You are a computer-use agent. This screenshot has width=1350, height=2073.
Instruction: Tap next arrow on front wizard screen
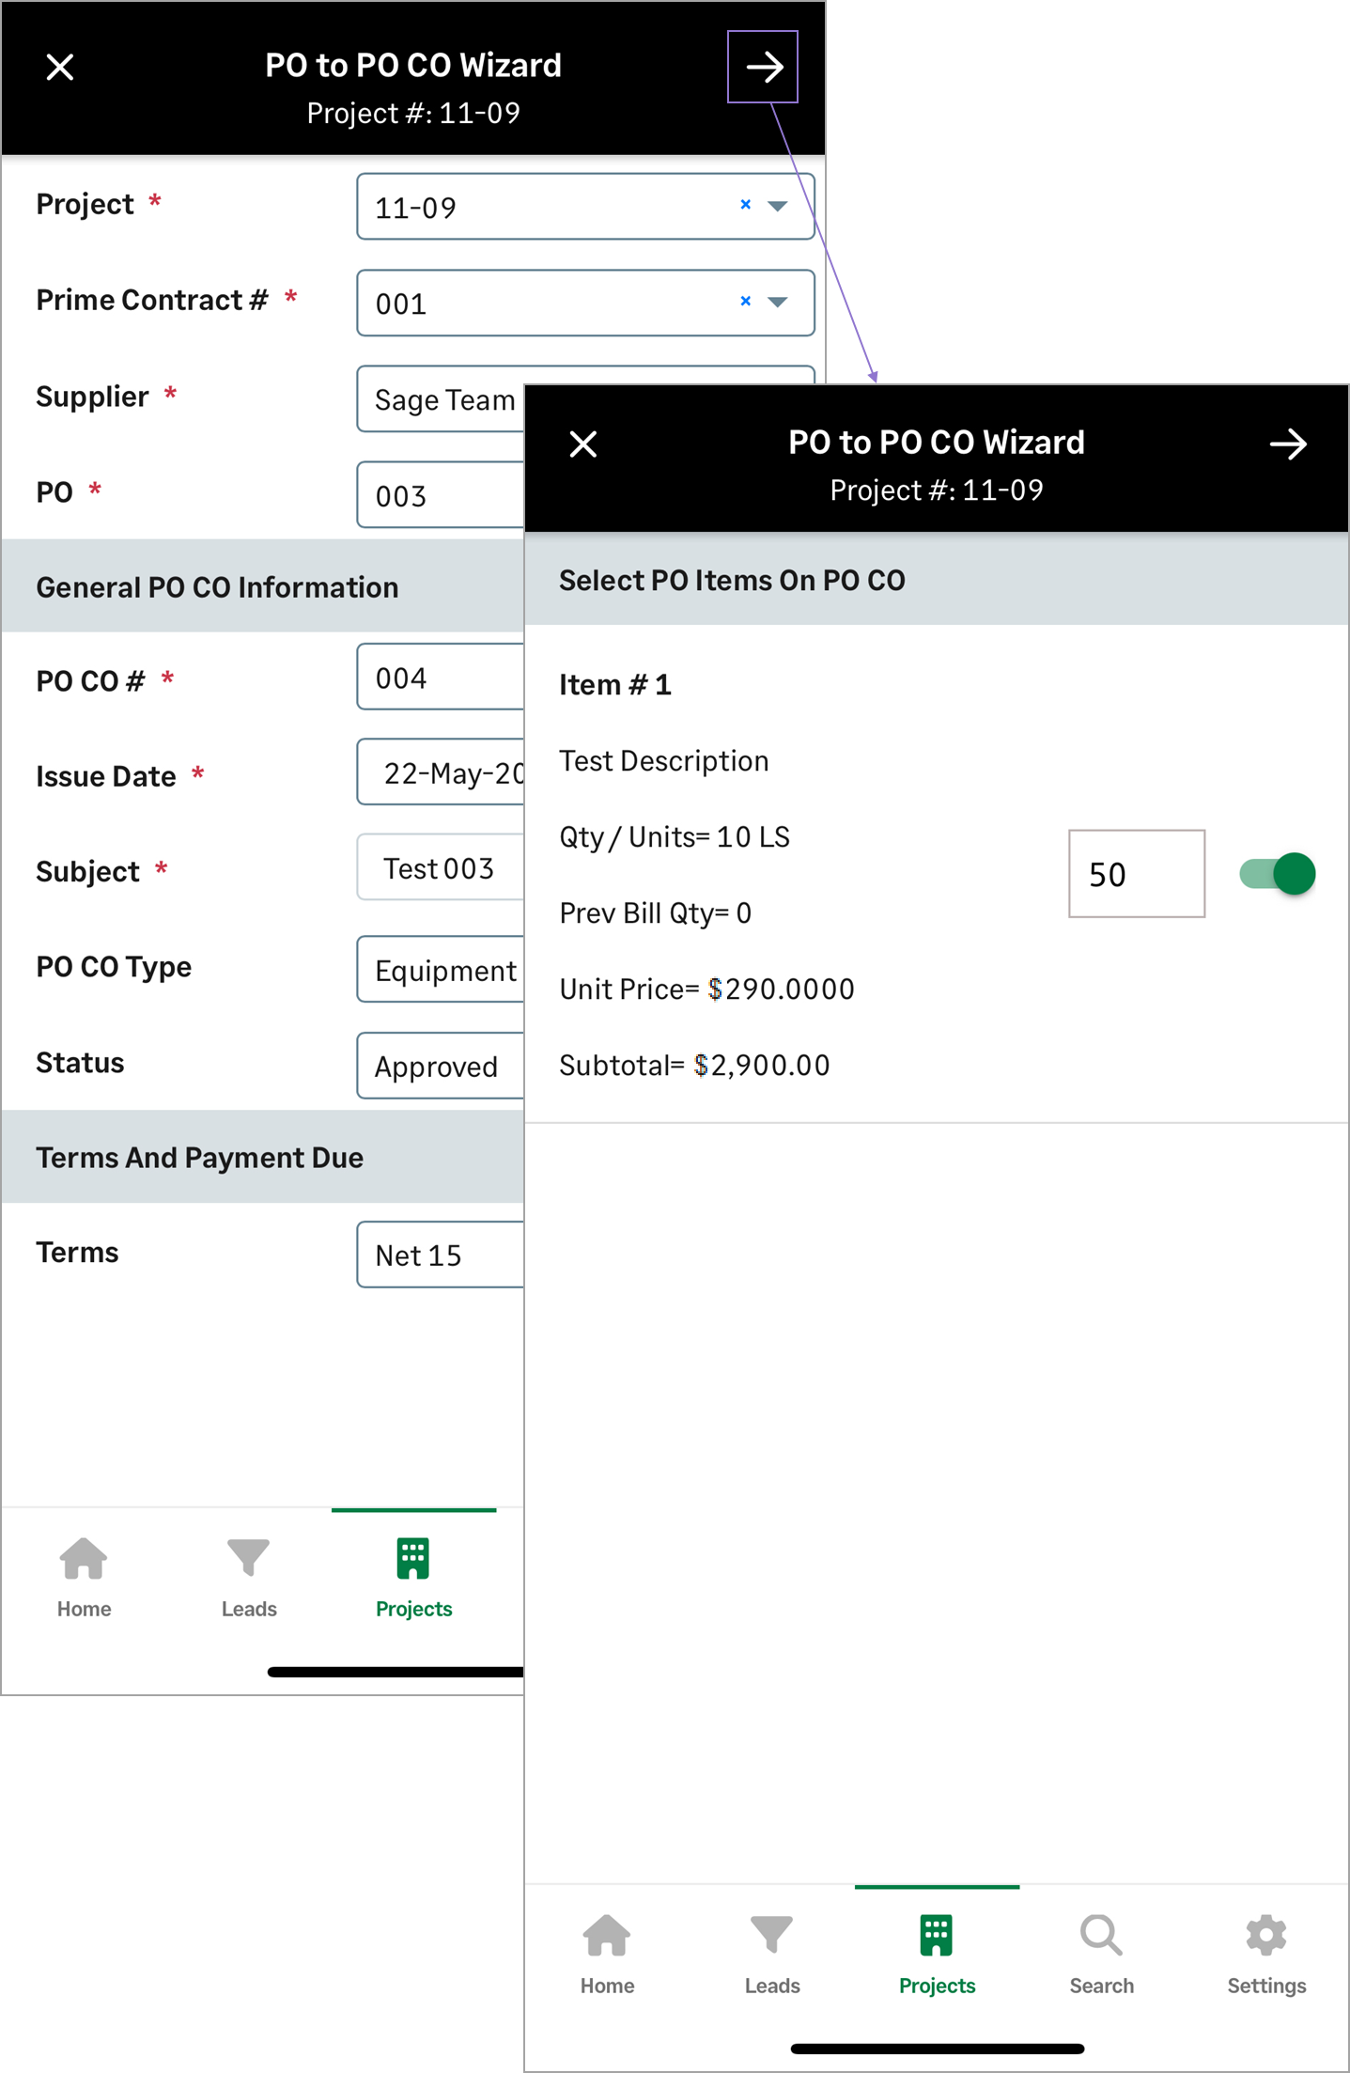point(1288,444)
